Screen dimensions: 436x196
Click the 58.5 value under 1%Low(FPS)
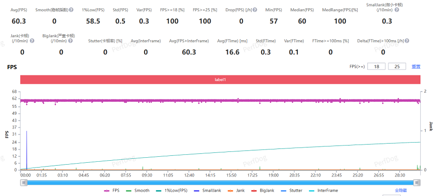(93, 22)
